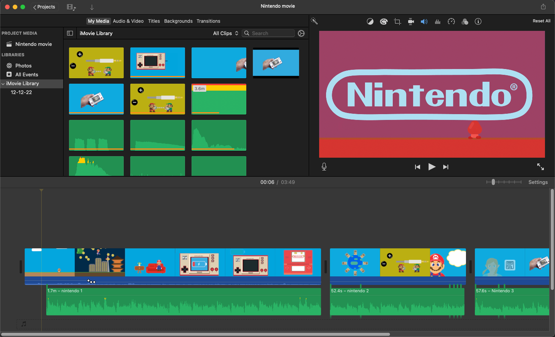The image size is (555, 337).
Task: Click the All Events star icon
Action: pyautogui.click(x=9, y=74)
